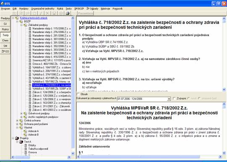
Task: Switch to the OJ side tab
Action: pyautogui.click(x=5, y=24)
